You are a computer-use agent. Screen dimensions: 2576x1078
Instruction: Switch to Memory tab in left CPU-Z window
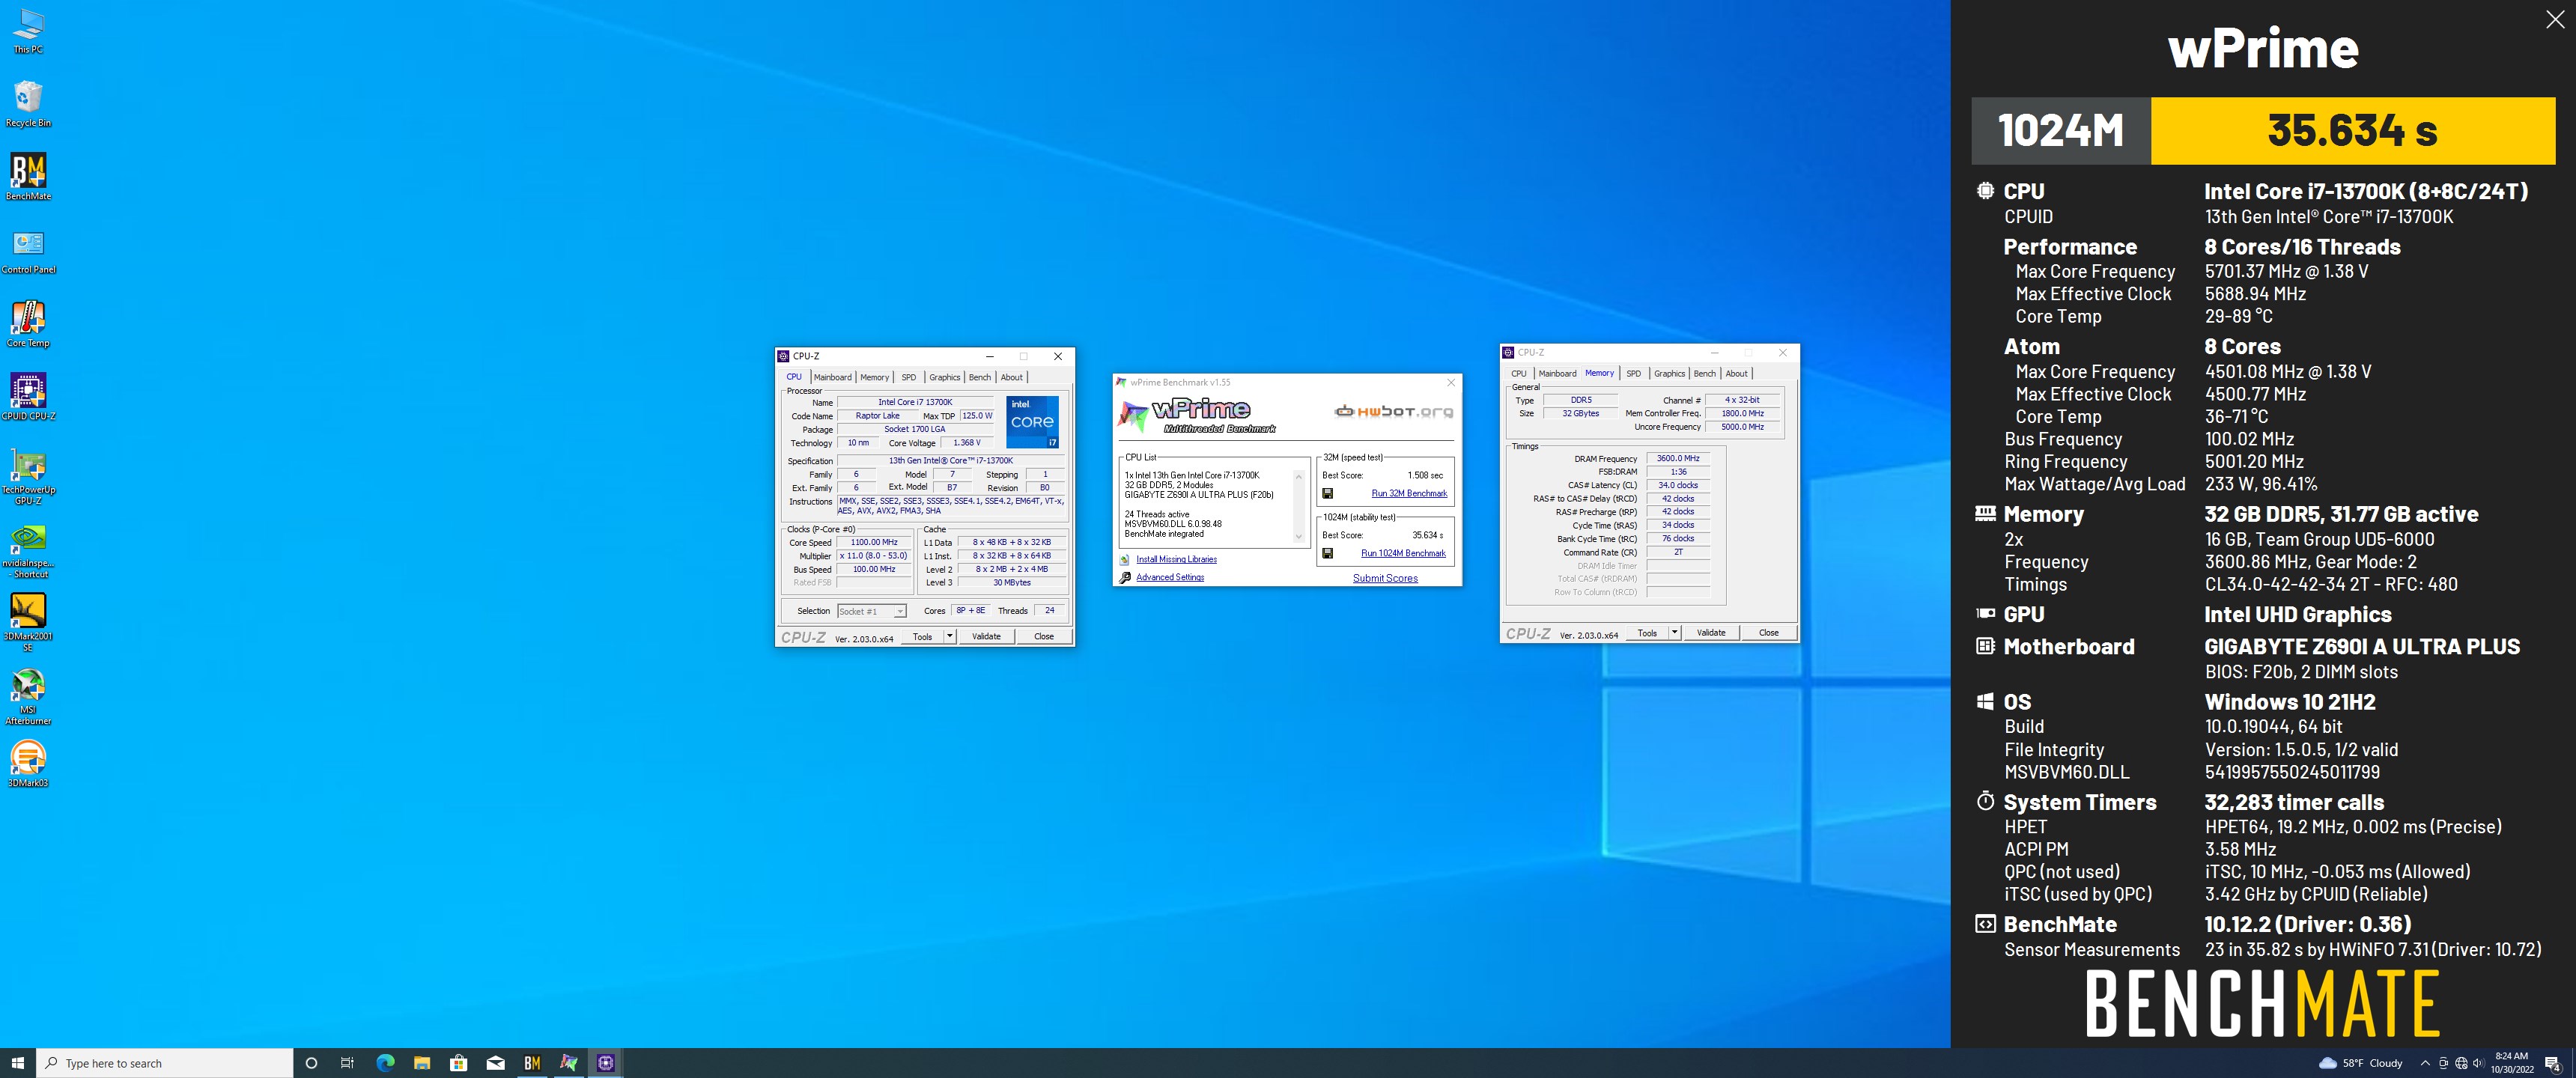coord(875,378)
